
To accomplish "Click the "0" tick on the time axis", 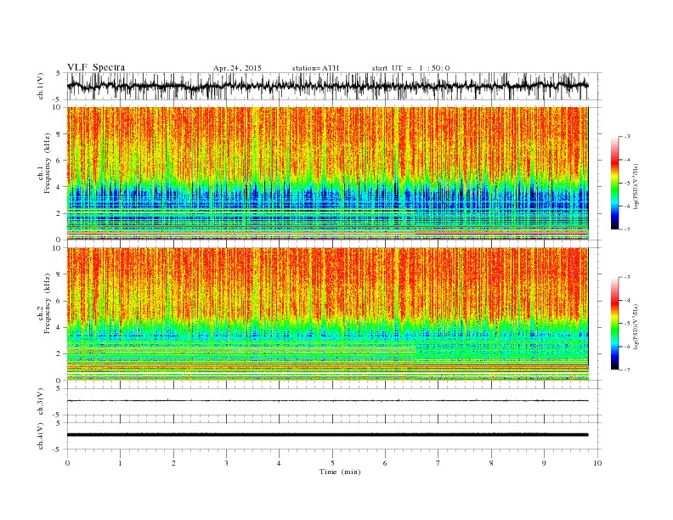I will 67,463.
